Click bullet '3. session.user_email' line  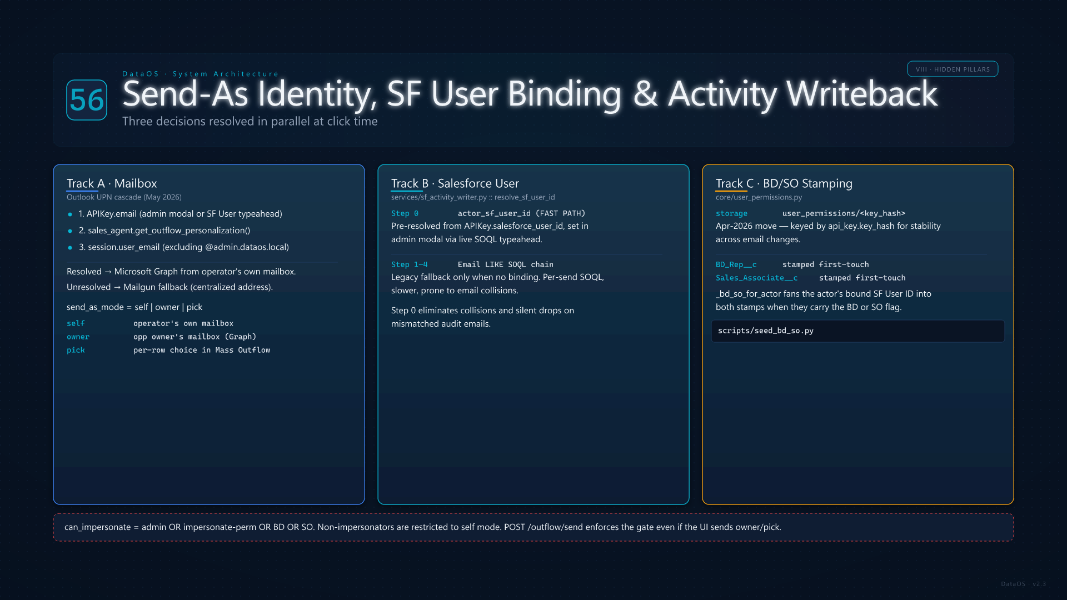pyautogui.click(x=184, y=247)
